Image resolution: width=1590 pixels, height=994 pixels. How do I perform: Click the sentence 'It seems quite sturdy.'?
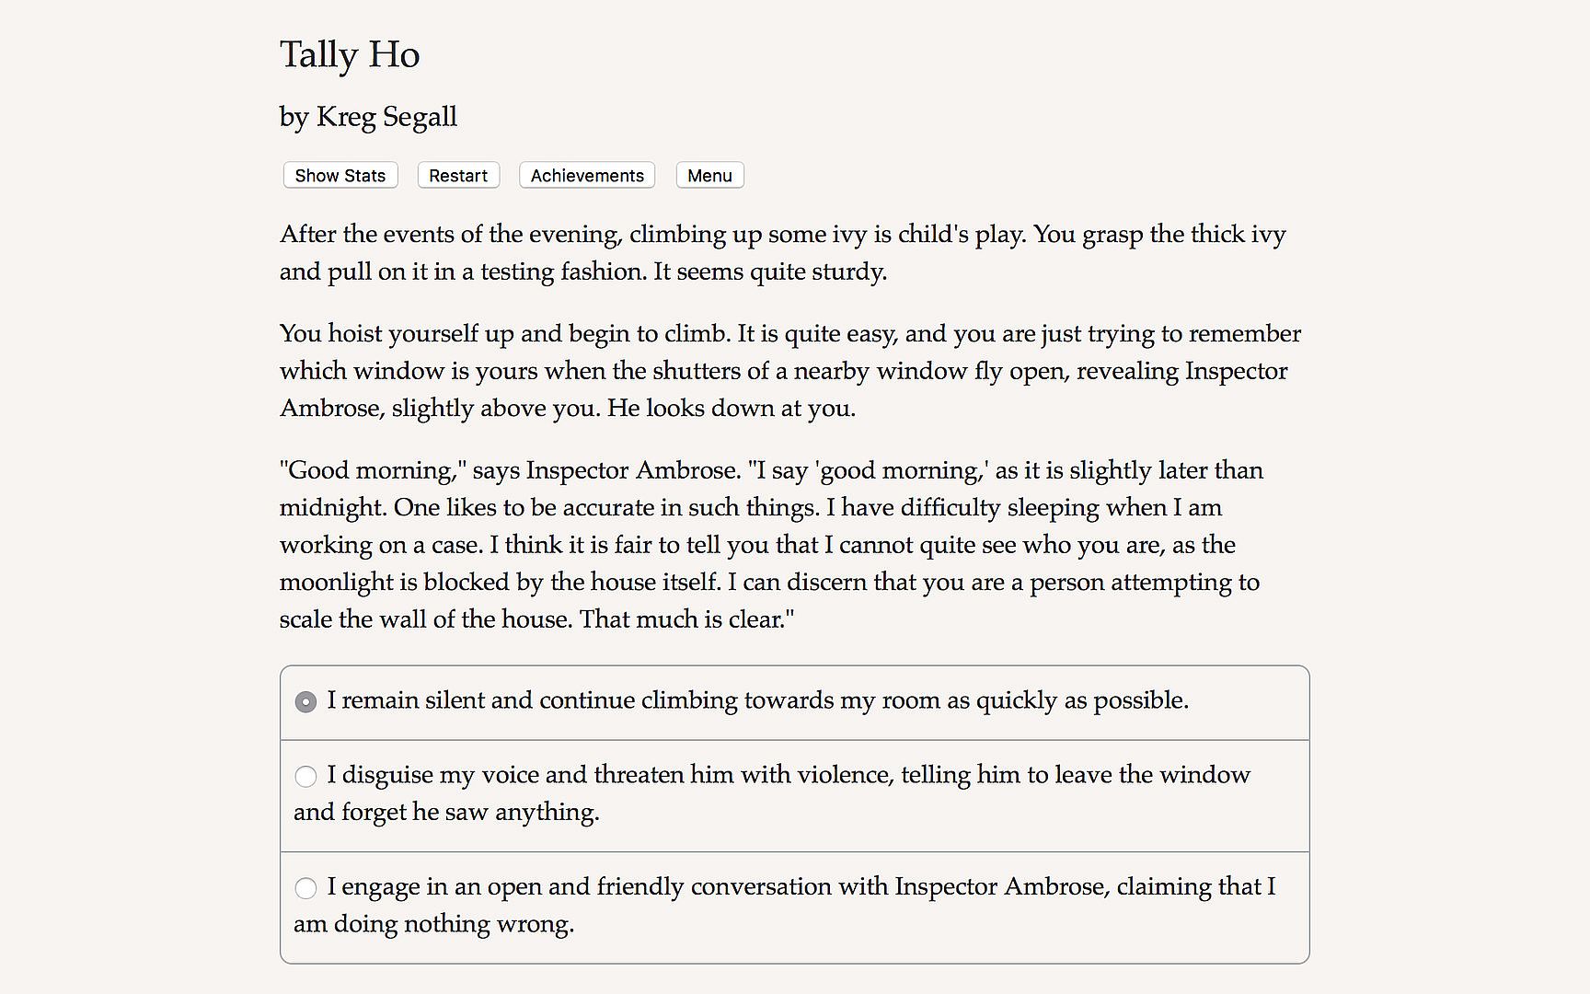click(770, 272)
